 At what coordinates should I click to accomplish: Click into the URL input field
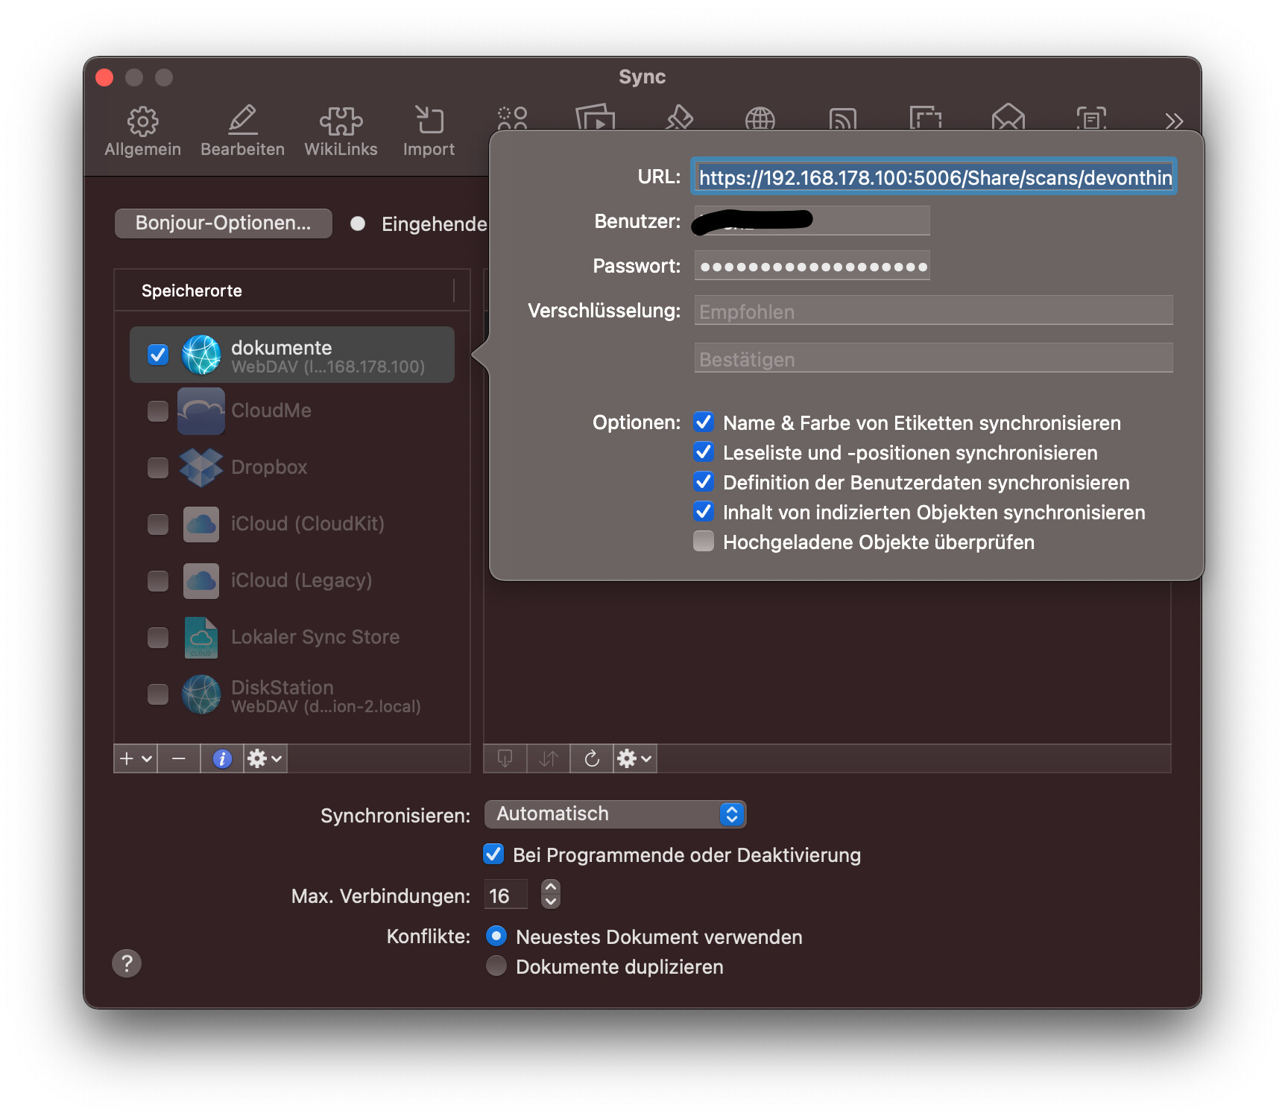click(934, 177)
